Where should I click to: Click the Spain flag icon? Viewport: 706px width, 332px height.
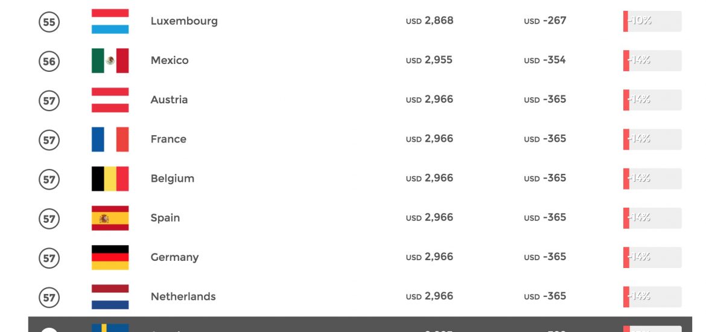point(110,218)
